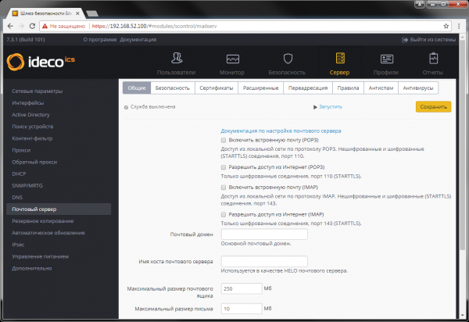Click the browser back arrow
The image size is (469, 322).
coord(9,25)
